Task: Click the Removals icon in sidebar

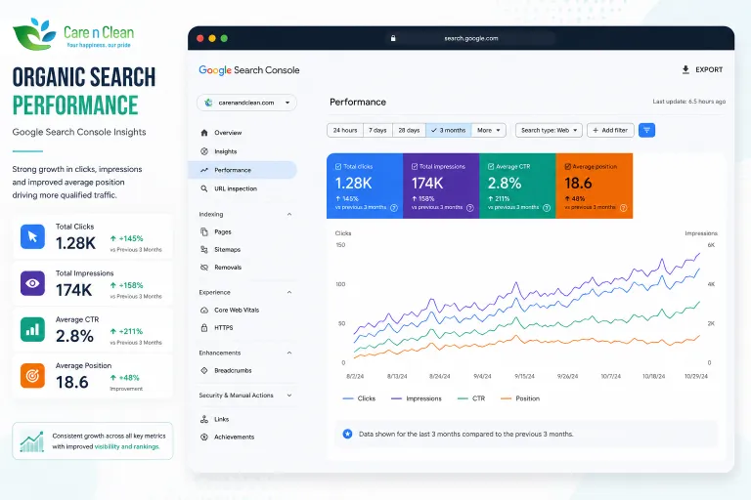Action: click(x=204, y=267)
